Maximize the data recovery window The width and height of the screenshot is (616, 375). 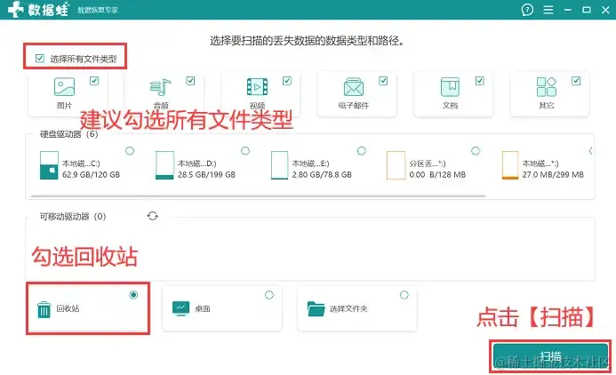click(587, 10)
